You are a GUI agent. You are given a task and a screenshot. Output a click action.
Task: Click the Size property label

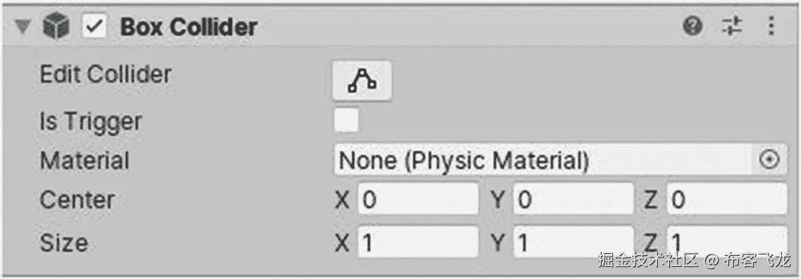pyautogui.click(x=64, y=242)
